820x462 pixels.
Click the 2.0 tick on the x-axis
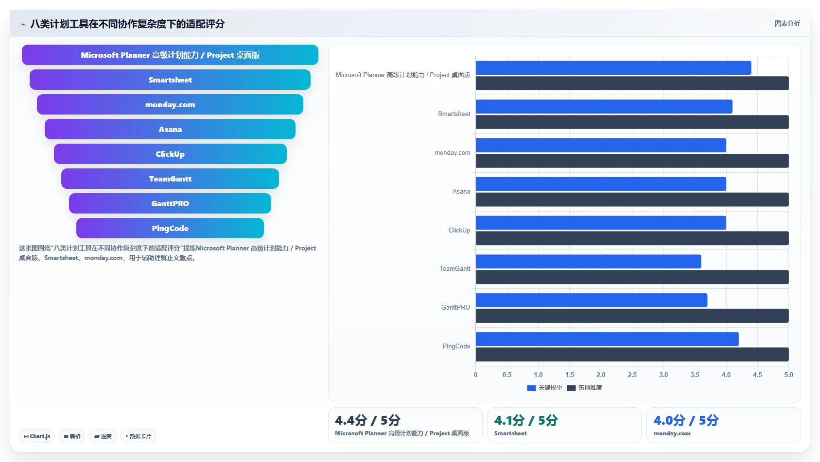(601, 375)
